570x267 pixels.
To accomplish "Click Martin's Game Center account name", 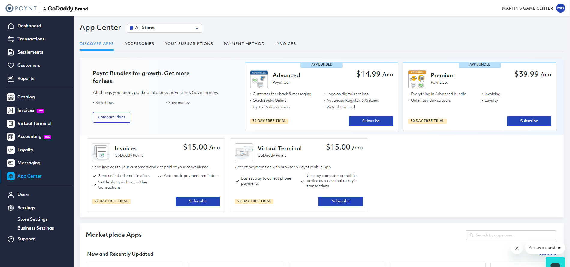I will pos(527,8).
